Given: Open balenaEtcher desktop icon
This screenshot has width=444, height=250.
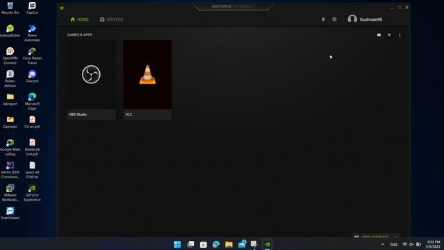Looking at the screenshot, I should [10, 31].
